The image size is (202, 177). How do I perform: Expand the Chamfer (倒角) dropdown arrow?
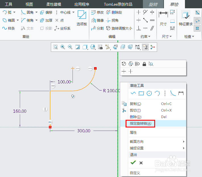click(x=36, y=20)
